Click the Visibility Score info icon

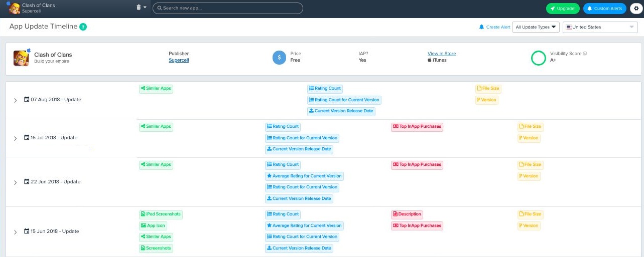pos(585,54)
